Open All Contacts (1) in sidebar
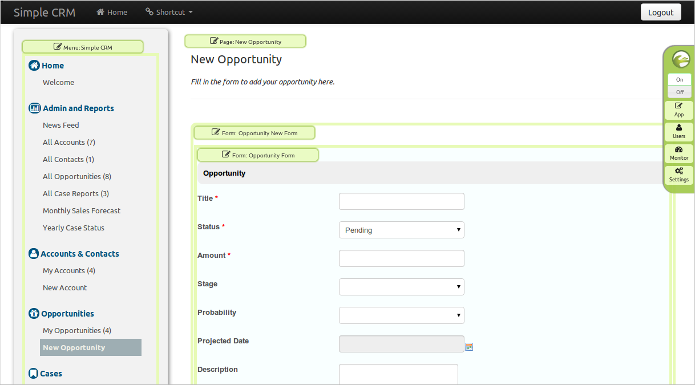This screenshot has width=695, height=385. point(68,159)
